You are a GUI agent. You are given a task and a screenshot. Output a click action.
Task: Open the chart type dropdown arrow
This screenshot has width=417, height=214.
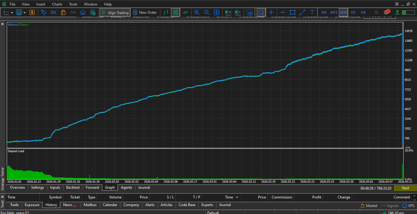tap(12, 13)
